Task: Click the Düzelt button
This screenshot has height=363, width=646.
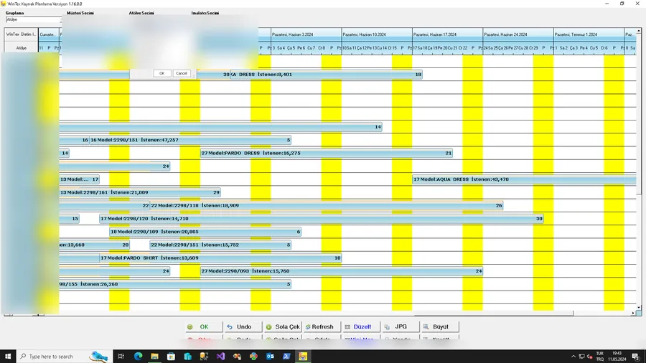Action: pyautogui.click(x=362, y=327)
